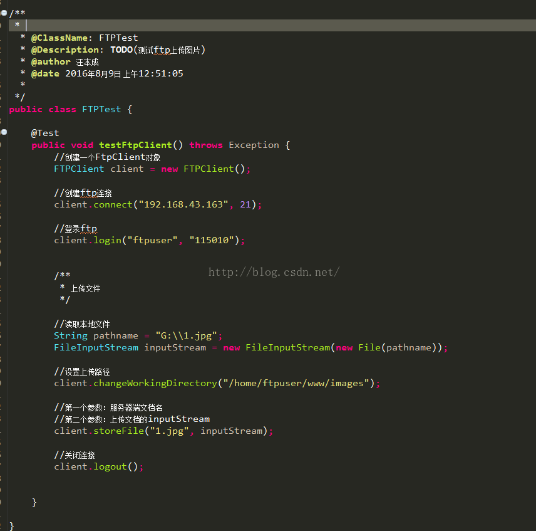Select the "TODO" word in the description
536x531 pixels.
(x=121, y=50)
